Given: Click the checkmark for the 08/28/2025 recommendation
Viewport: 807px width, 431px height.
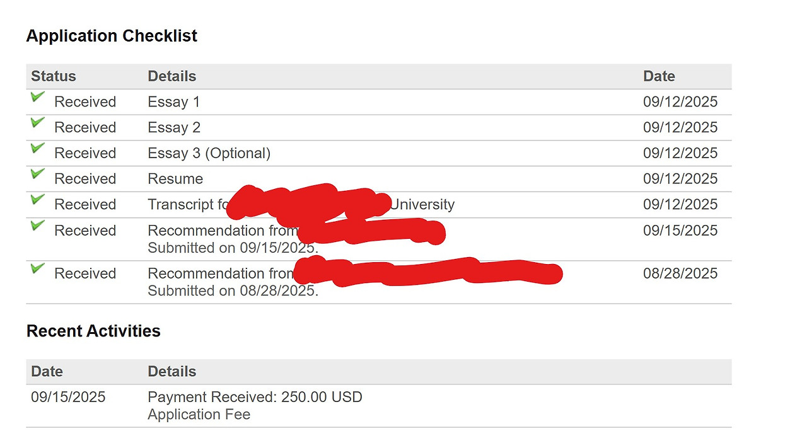Looking at the screenshot, I should [38, 268].
